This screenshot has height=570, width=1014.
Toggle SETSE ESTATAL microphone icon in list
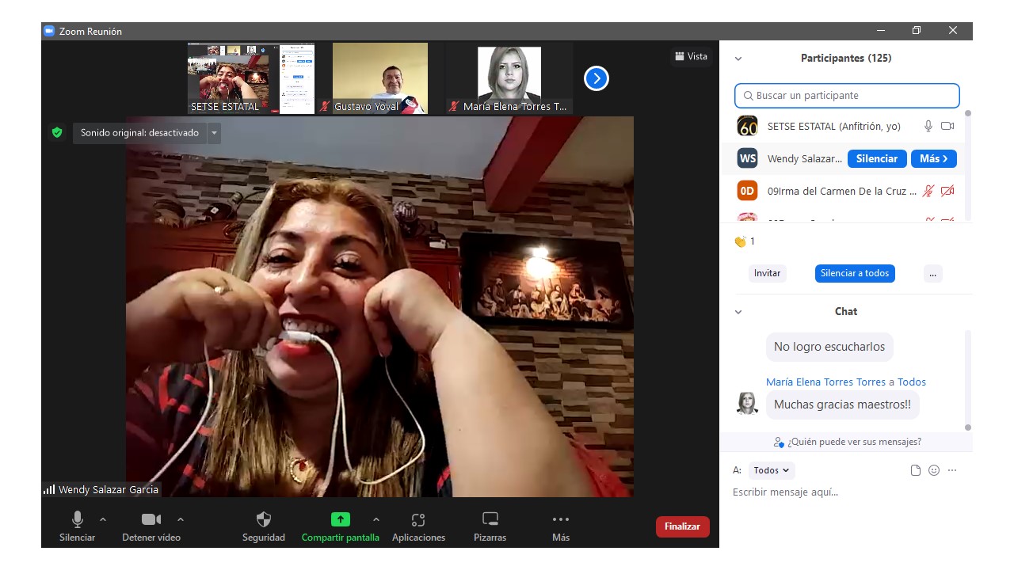928,126
